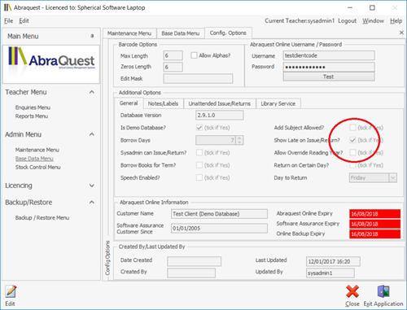Click the pin icon on Main Menu panel

pyautogui.click(x=92, y=36)
